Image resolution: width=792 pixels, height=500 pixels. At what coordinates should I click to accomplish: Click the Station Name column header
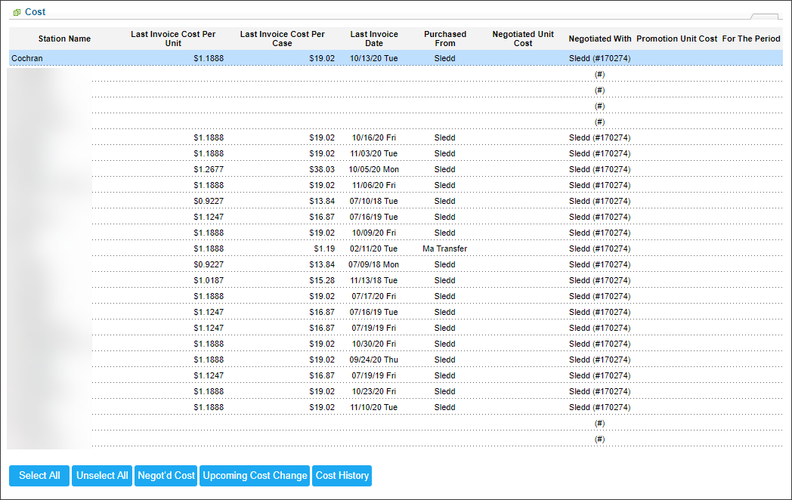point(65,39)
